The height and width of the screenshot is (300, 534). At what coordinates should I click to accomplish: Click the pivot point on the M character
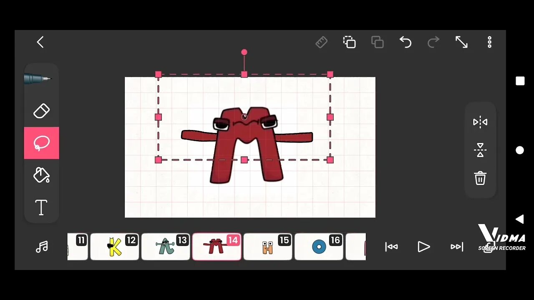(x=244, y=117)
